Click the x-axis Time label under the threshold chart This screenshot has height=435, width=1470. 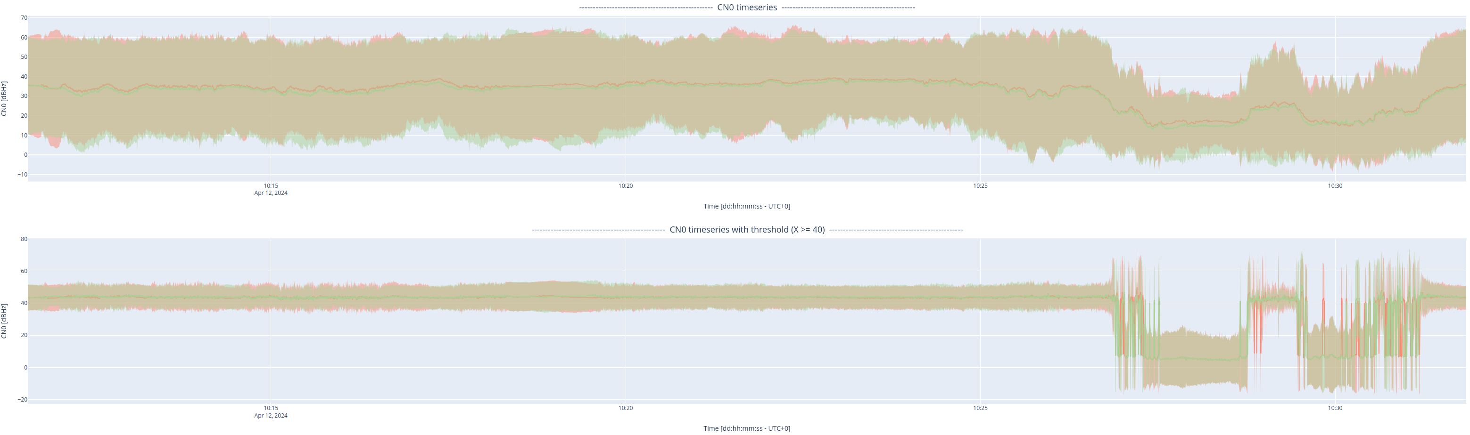pos(746,429)
